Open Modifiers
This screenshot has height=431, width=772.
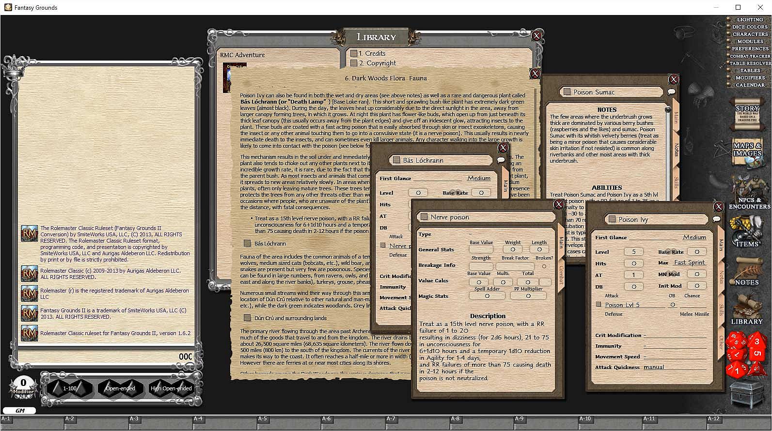[749, 78]
